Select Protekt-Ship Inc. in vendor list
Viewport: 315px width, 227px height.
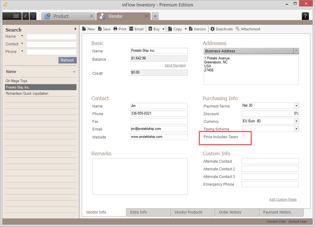click(x=41, y=87)
